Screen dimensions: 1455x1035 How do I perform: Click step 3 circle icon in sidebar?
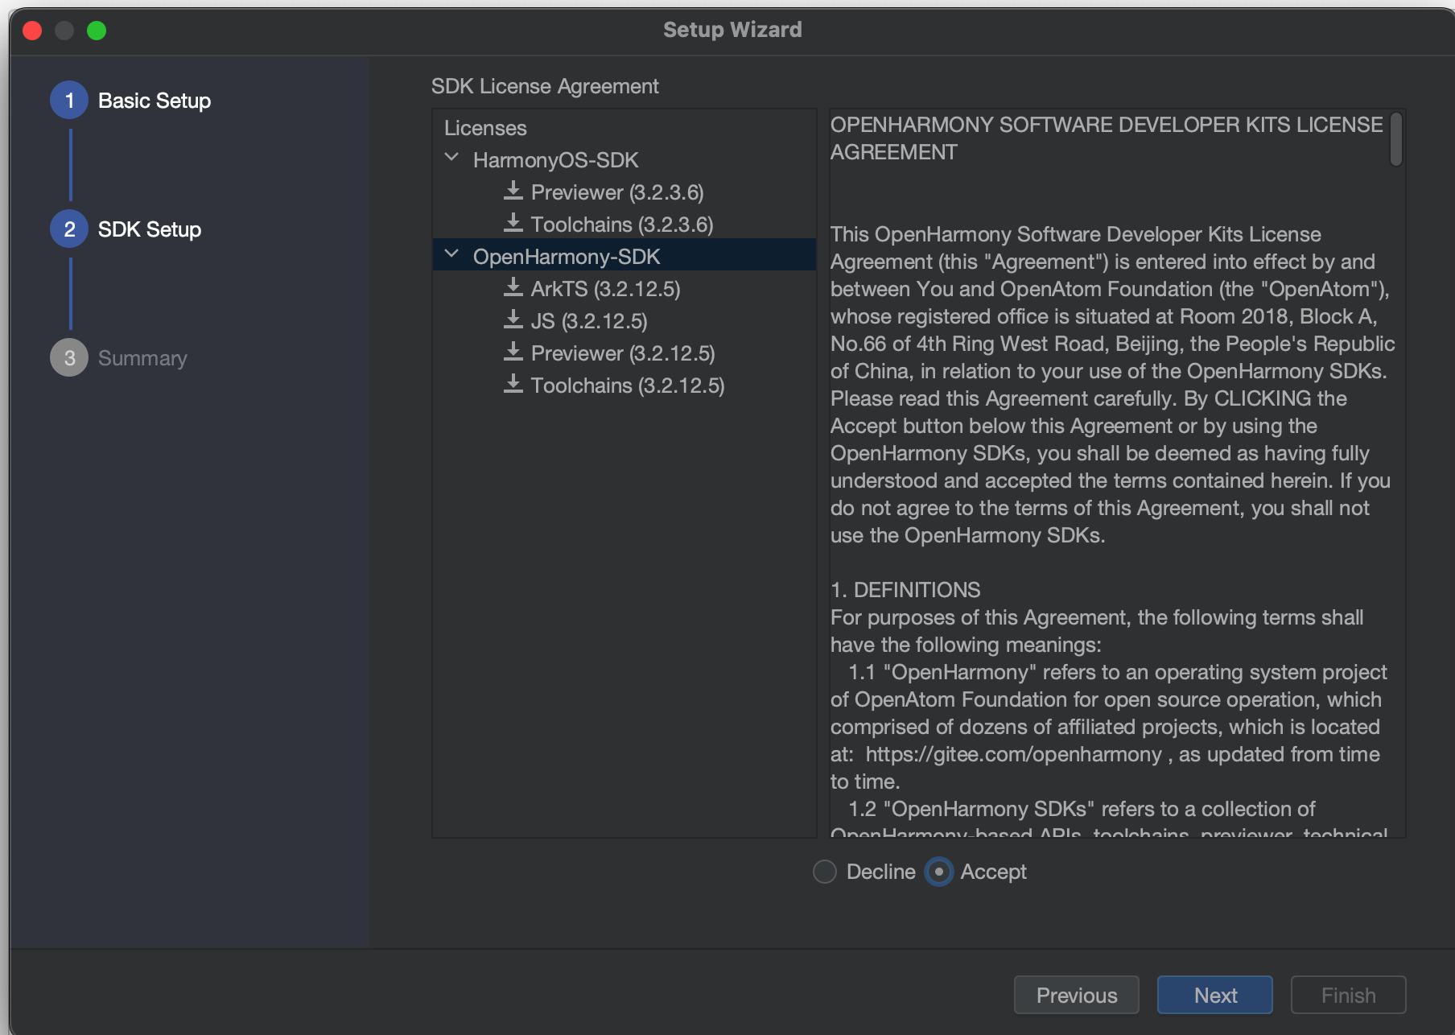[x=69, y=358]
